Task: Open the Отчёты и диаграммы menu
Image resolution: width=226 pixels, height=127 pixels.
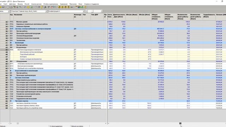Action: tap(50, 4)
